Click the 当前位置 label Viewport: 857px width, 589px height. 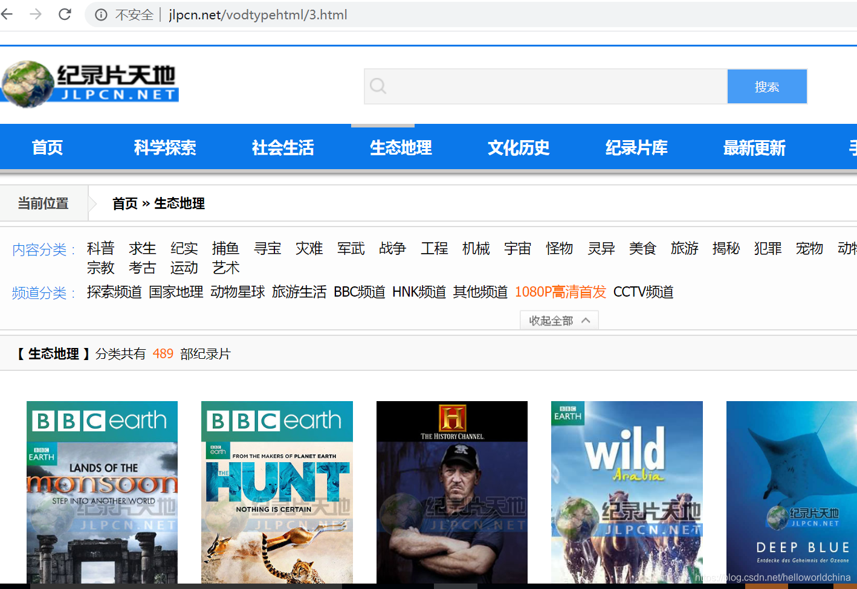(43, 204)
